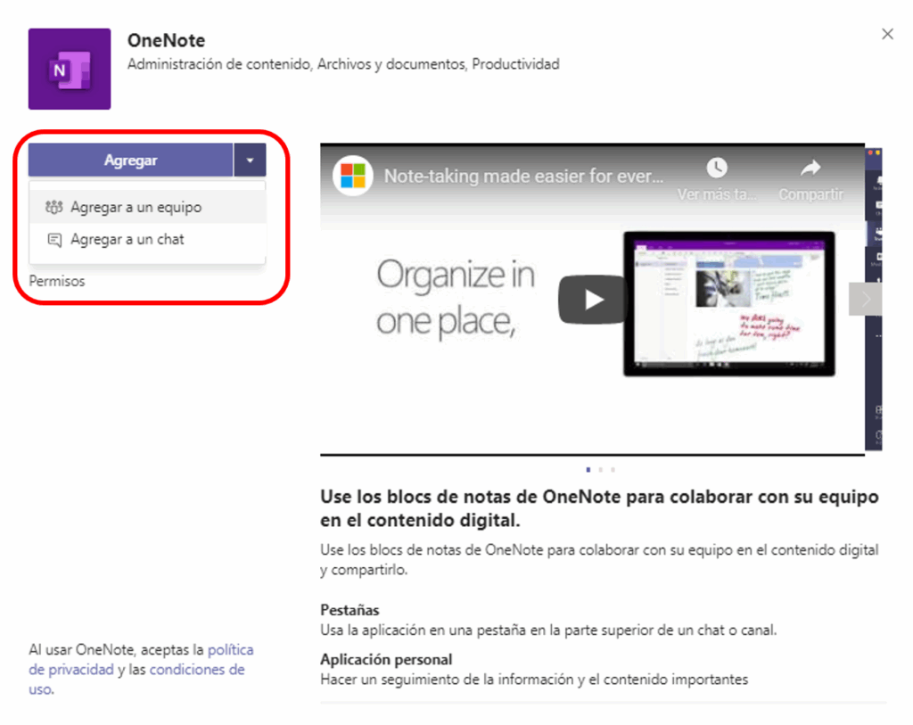Viewport: 913px width, 725px height.
Task: Close the OneNote app details dialog
Action: (887, 34)
